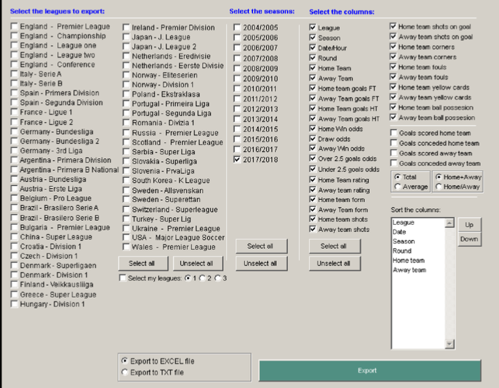
Task: Check the England - Premier League checkbox
Action: [x=15, y=26]
